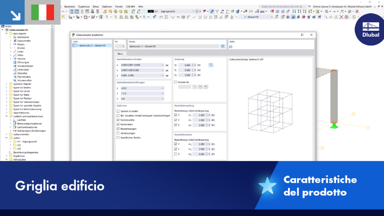Uncheck the Rasterpunkte option
Screen dimensions: 384x216
coord(118,120)
